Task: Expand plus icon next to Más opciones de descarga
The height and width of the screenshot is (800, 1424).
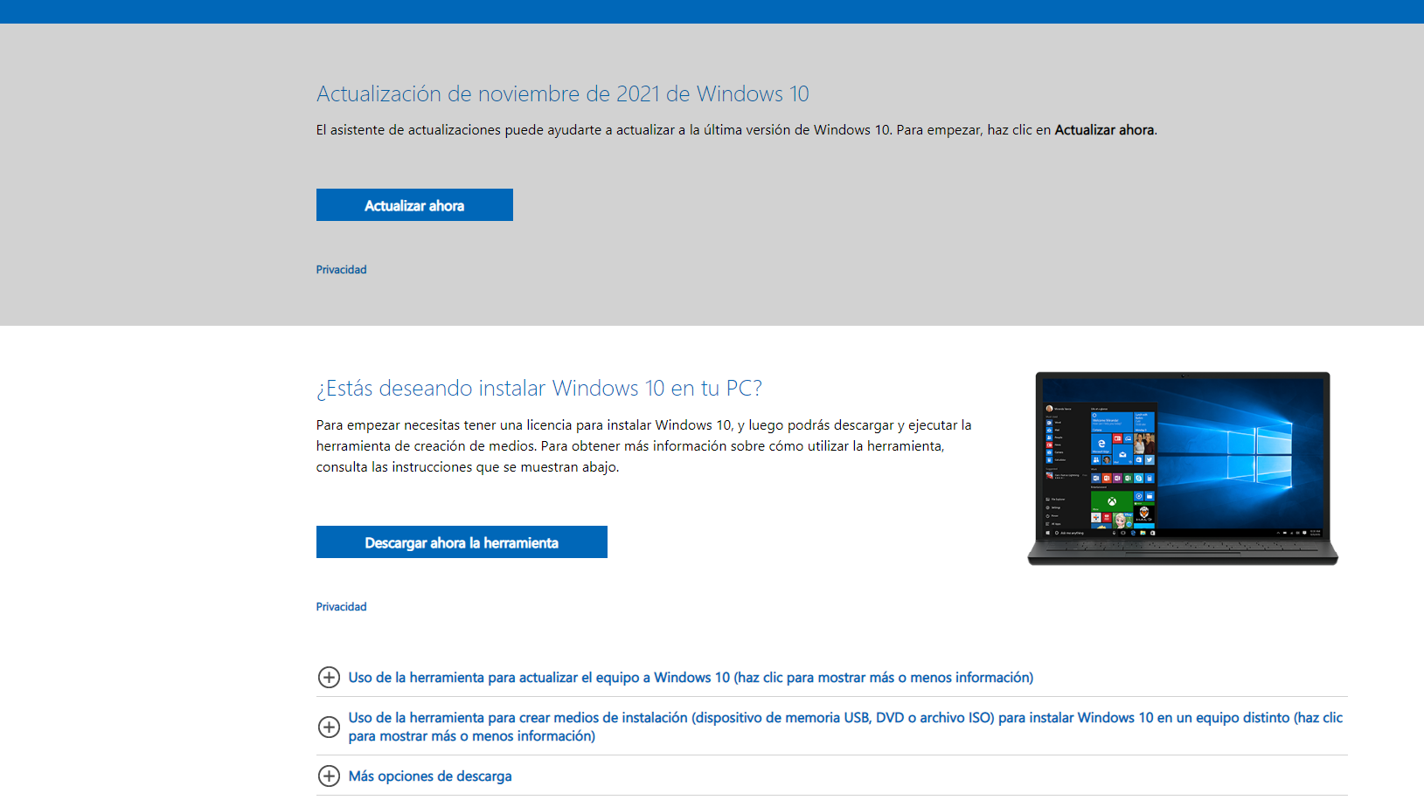Action: (329, 776)
